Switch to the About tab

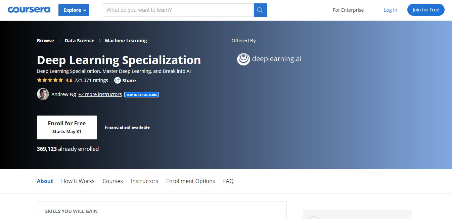pos(45,181)
